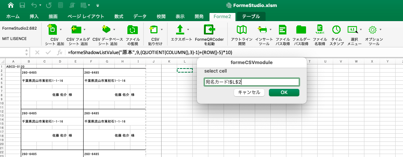The height and width of the screenshot is (157, 403).
Task: Open the ファイルの監視 tool
Action: [132, 30]
